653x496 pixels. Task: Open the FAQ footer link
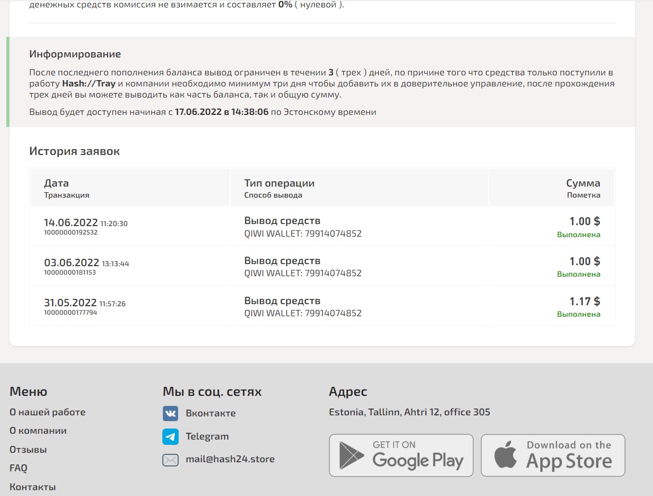coord(18,468)
